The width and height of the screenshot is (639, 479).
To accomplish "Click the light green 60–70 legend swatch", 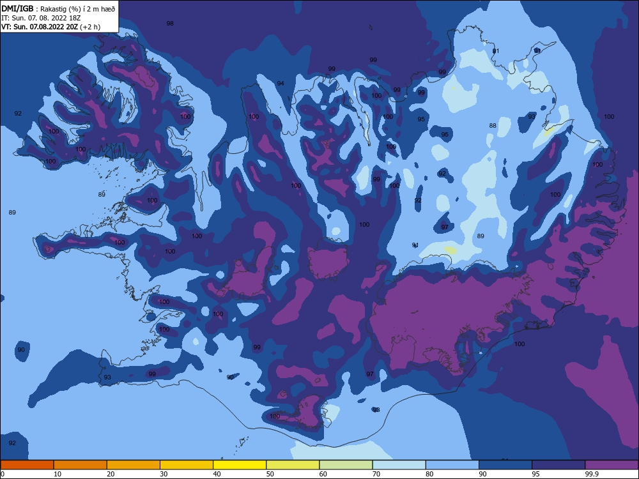I will [346, 465].
